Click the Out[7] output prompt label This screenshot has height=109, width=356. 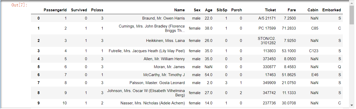(20, 5)
